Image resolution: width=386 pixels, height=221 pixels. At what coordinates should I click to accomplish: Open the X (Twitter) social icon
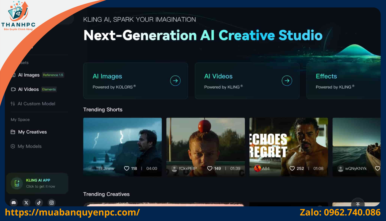tap(26, 202)
